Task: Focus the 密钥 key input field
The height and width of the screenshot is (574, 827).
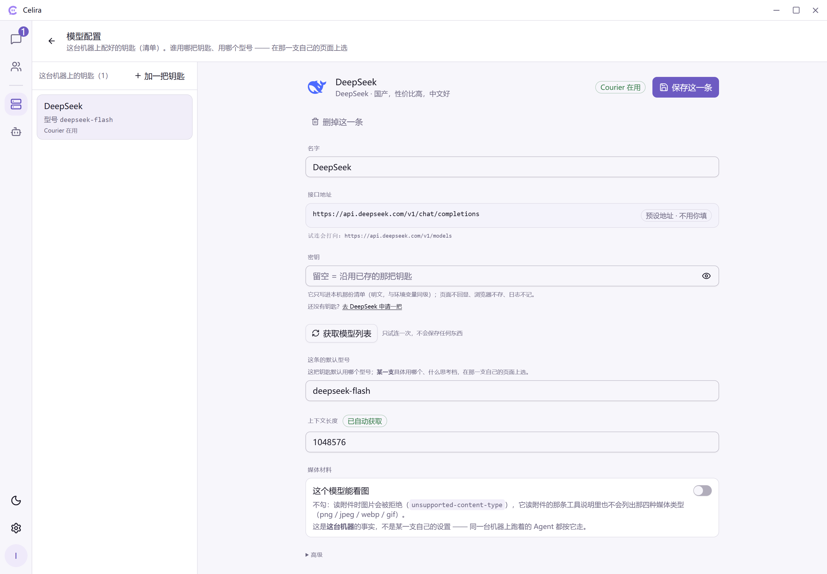Action: pyautogui.click(x=512, y=276)
